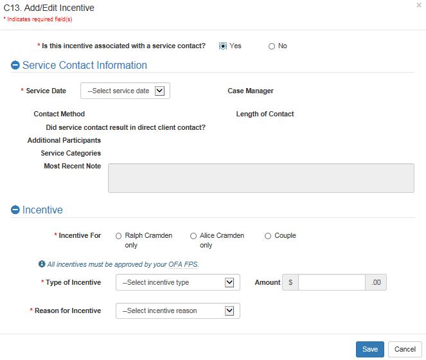Click the Most Recent Note text area
Viewport: 426px width, 360px height.
pos(261,177)
